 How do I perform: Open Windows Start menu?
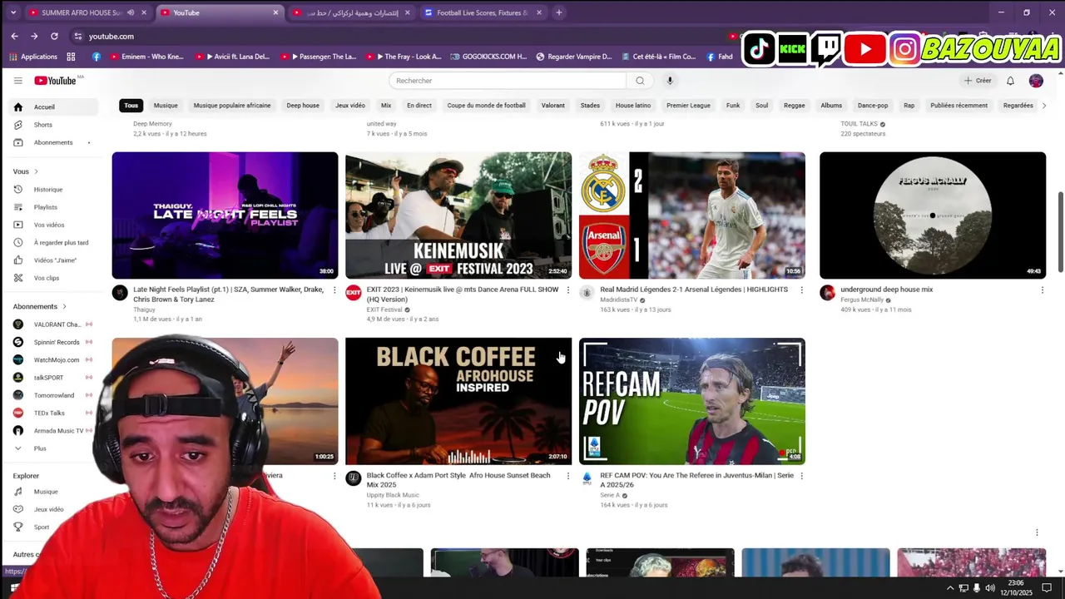pyautogui.click(x=14, y=588)
